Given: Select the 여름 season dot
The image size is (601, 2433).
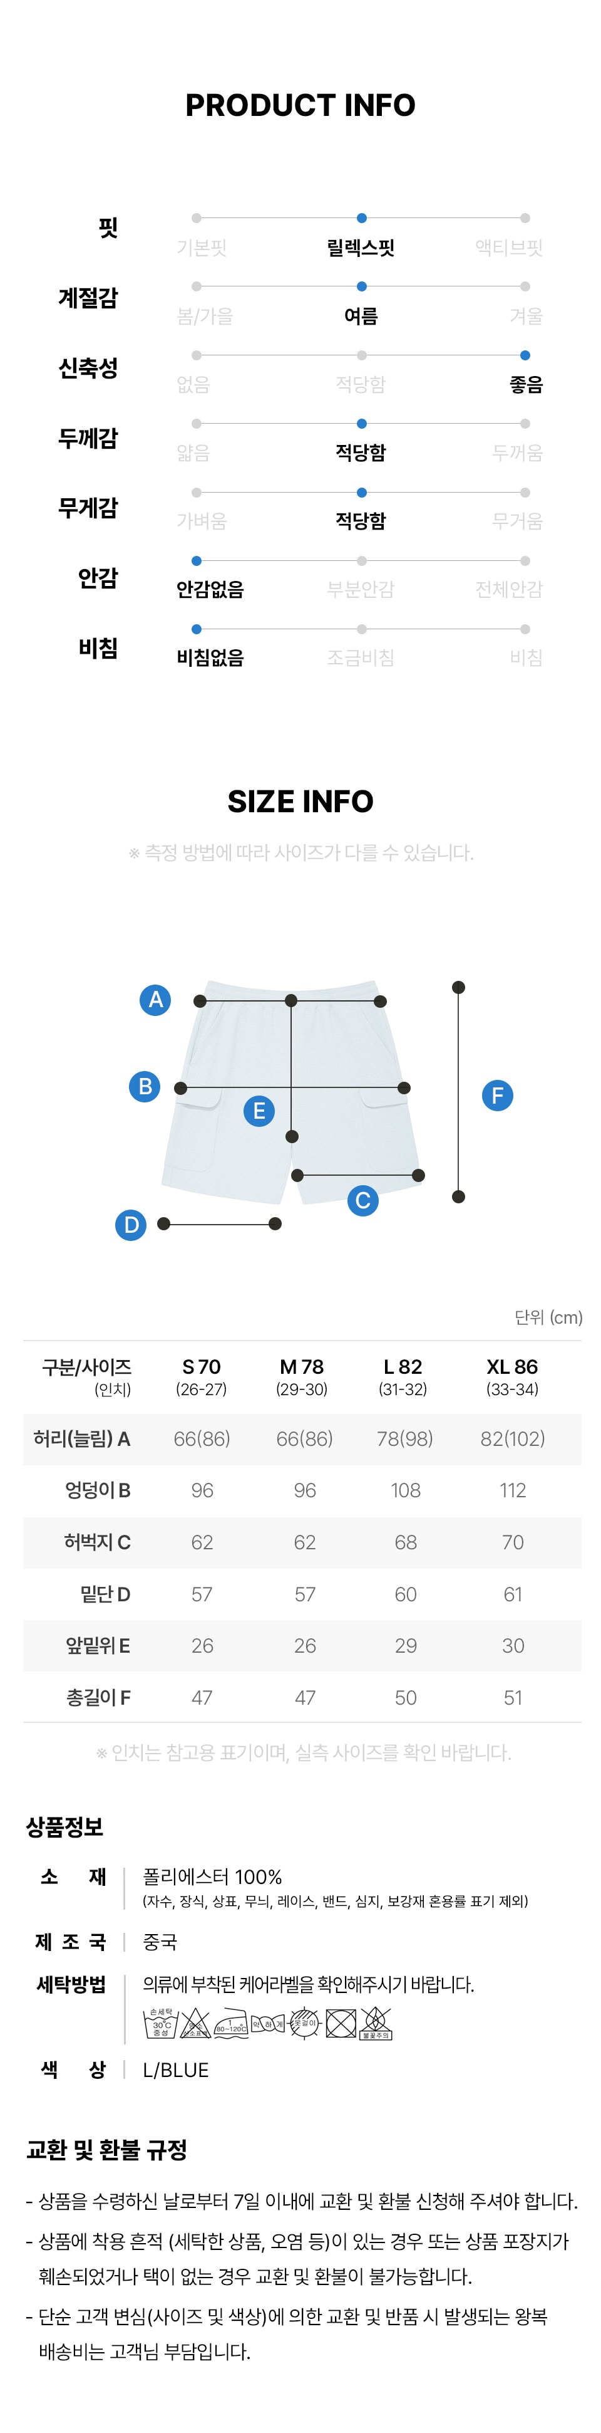Looking at the screenshot, I should pyautogui.click(x=361, y=286).
